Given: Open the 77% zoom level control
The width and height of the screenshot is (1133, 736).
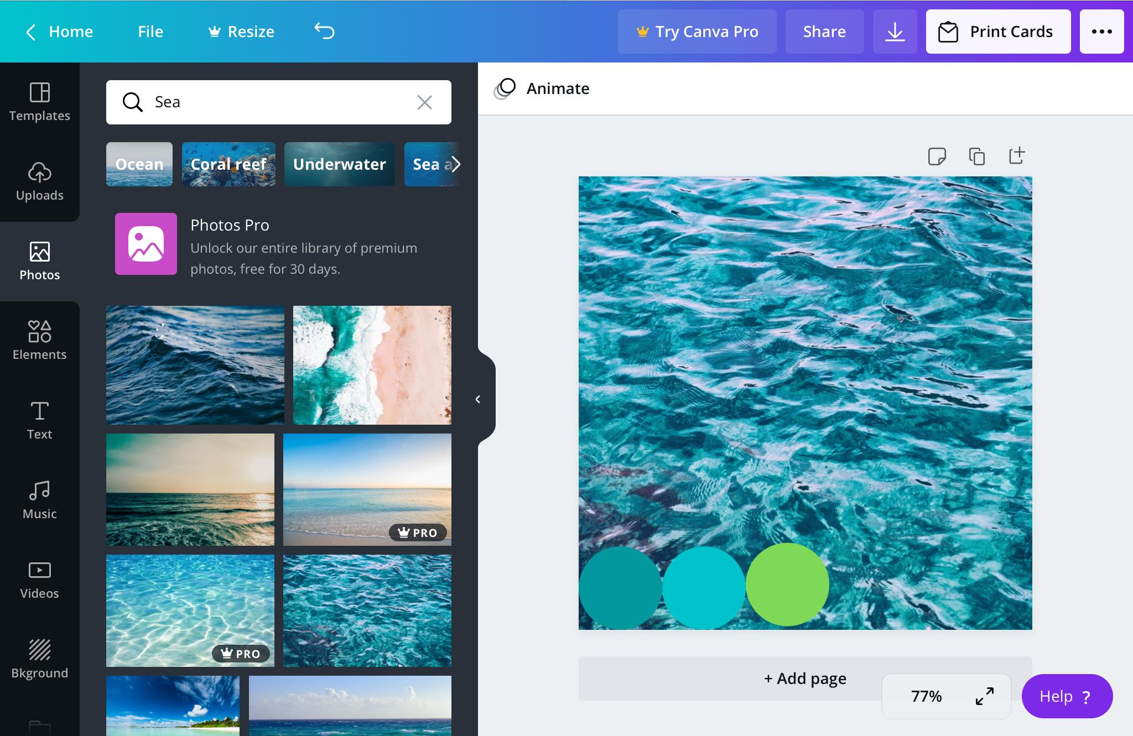Looking at the screenshot, I should pyautogui.click(x=926, y=696).
